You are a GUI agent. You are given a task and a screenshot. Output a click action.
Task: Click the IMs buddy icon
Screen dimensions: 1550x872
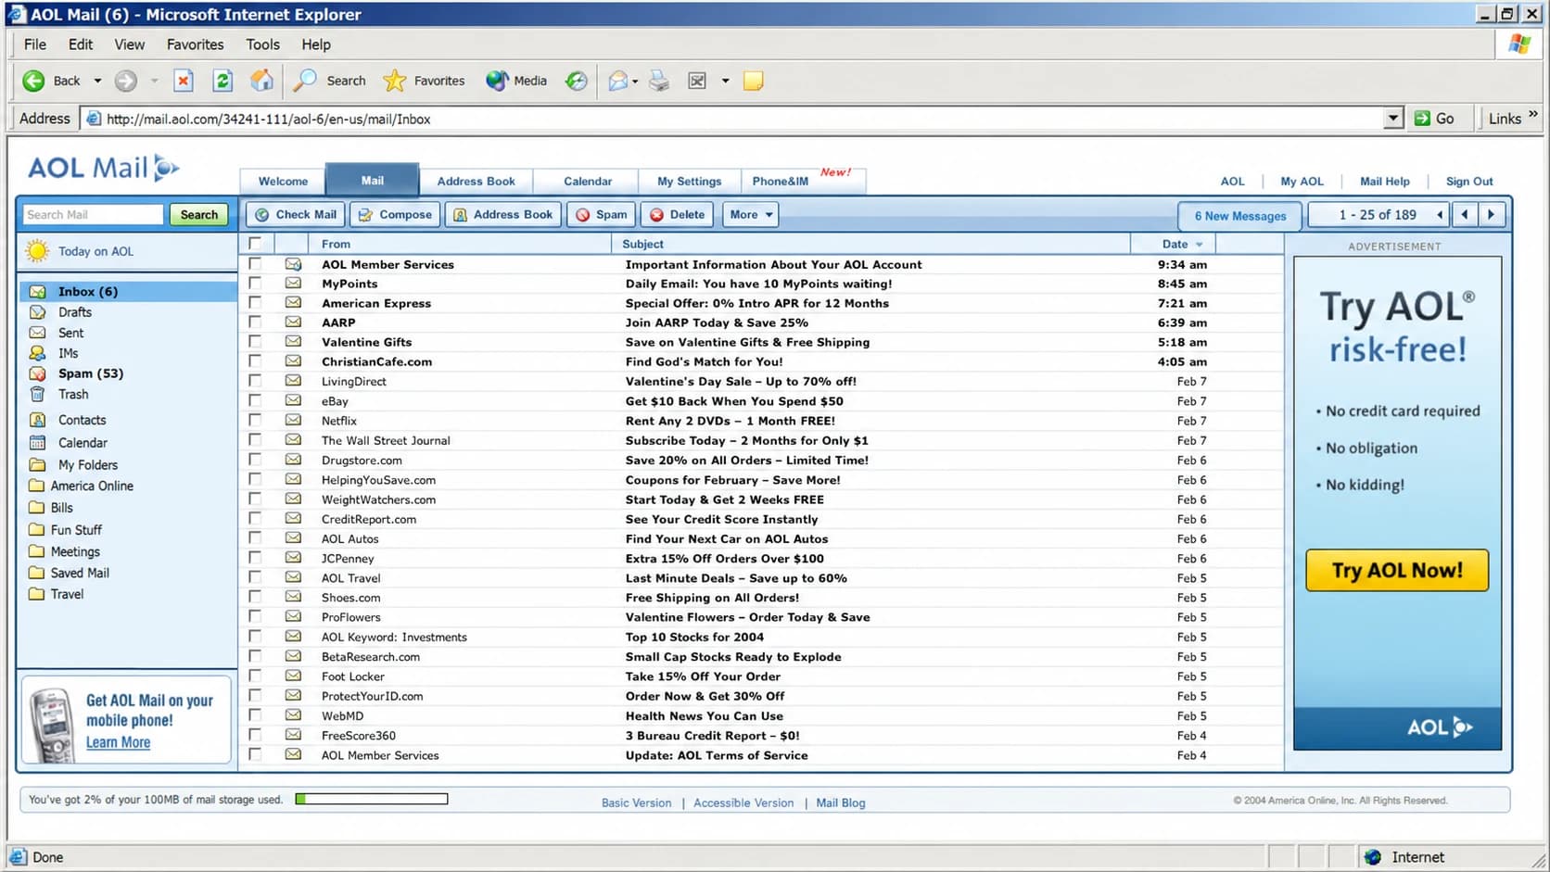tap(38, 353)
